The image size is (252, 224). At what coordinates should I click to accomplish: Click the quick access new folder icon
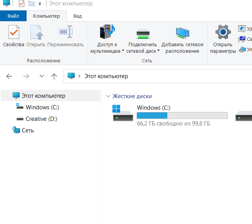click(x=32, y=3)
